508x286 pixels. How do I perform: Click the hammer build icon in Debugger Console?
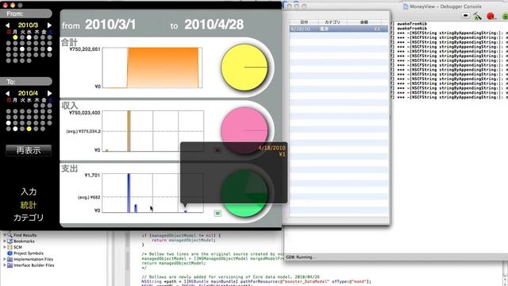(x=477, y=16)
